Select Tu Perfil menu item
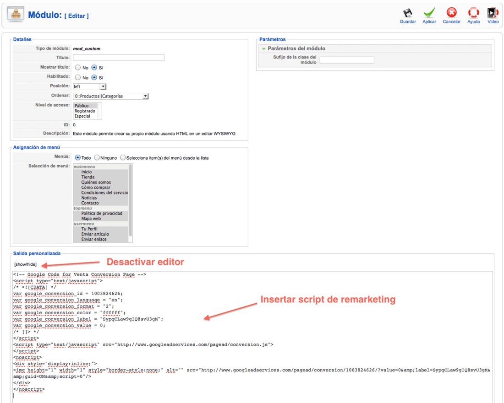 click(101, 229)
